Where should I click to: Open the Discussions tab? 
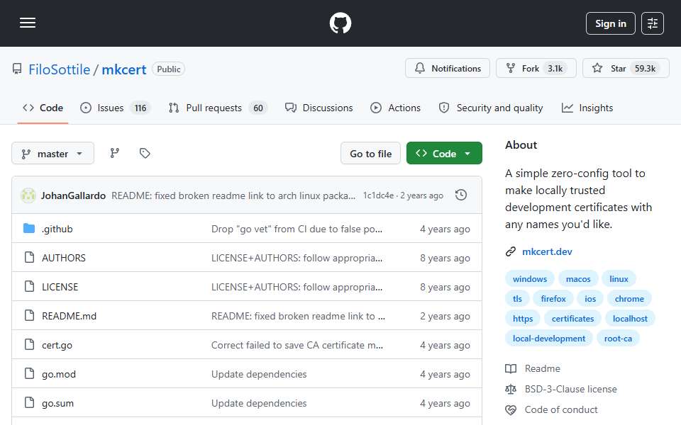click(319, 108)
